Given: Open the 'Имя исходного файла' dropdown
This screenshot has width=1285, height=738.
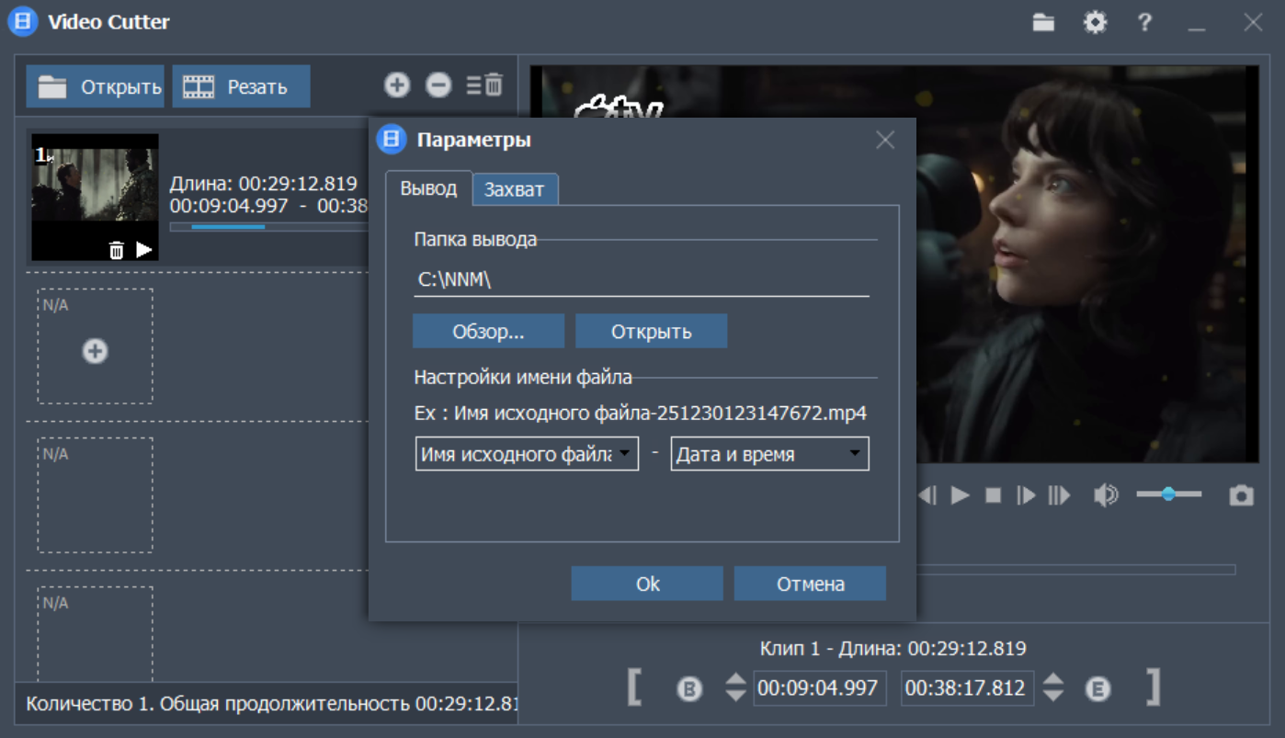Looking at the screenshot, I should [x=527, y=454].
